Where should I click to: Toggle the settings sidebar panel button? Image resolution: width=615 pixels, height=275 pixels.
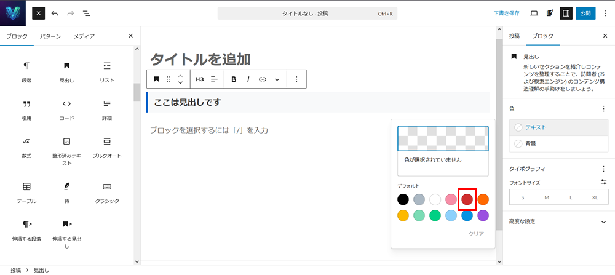566,13
